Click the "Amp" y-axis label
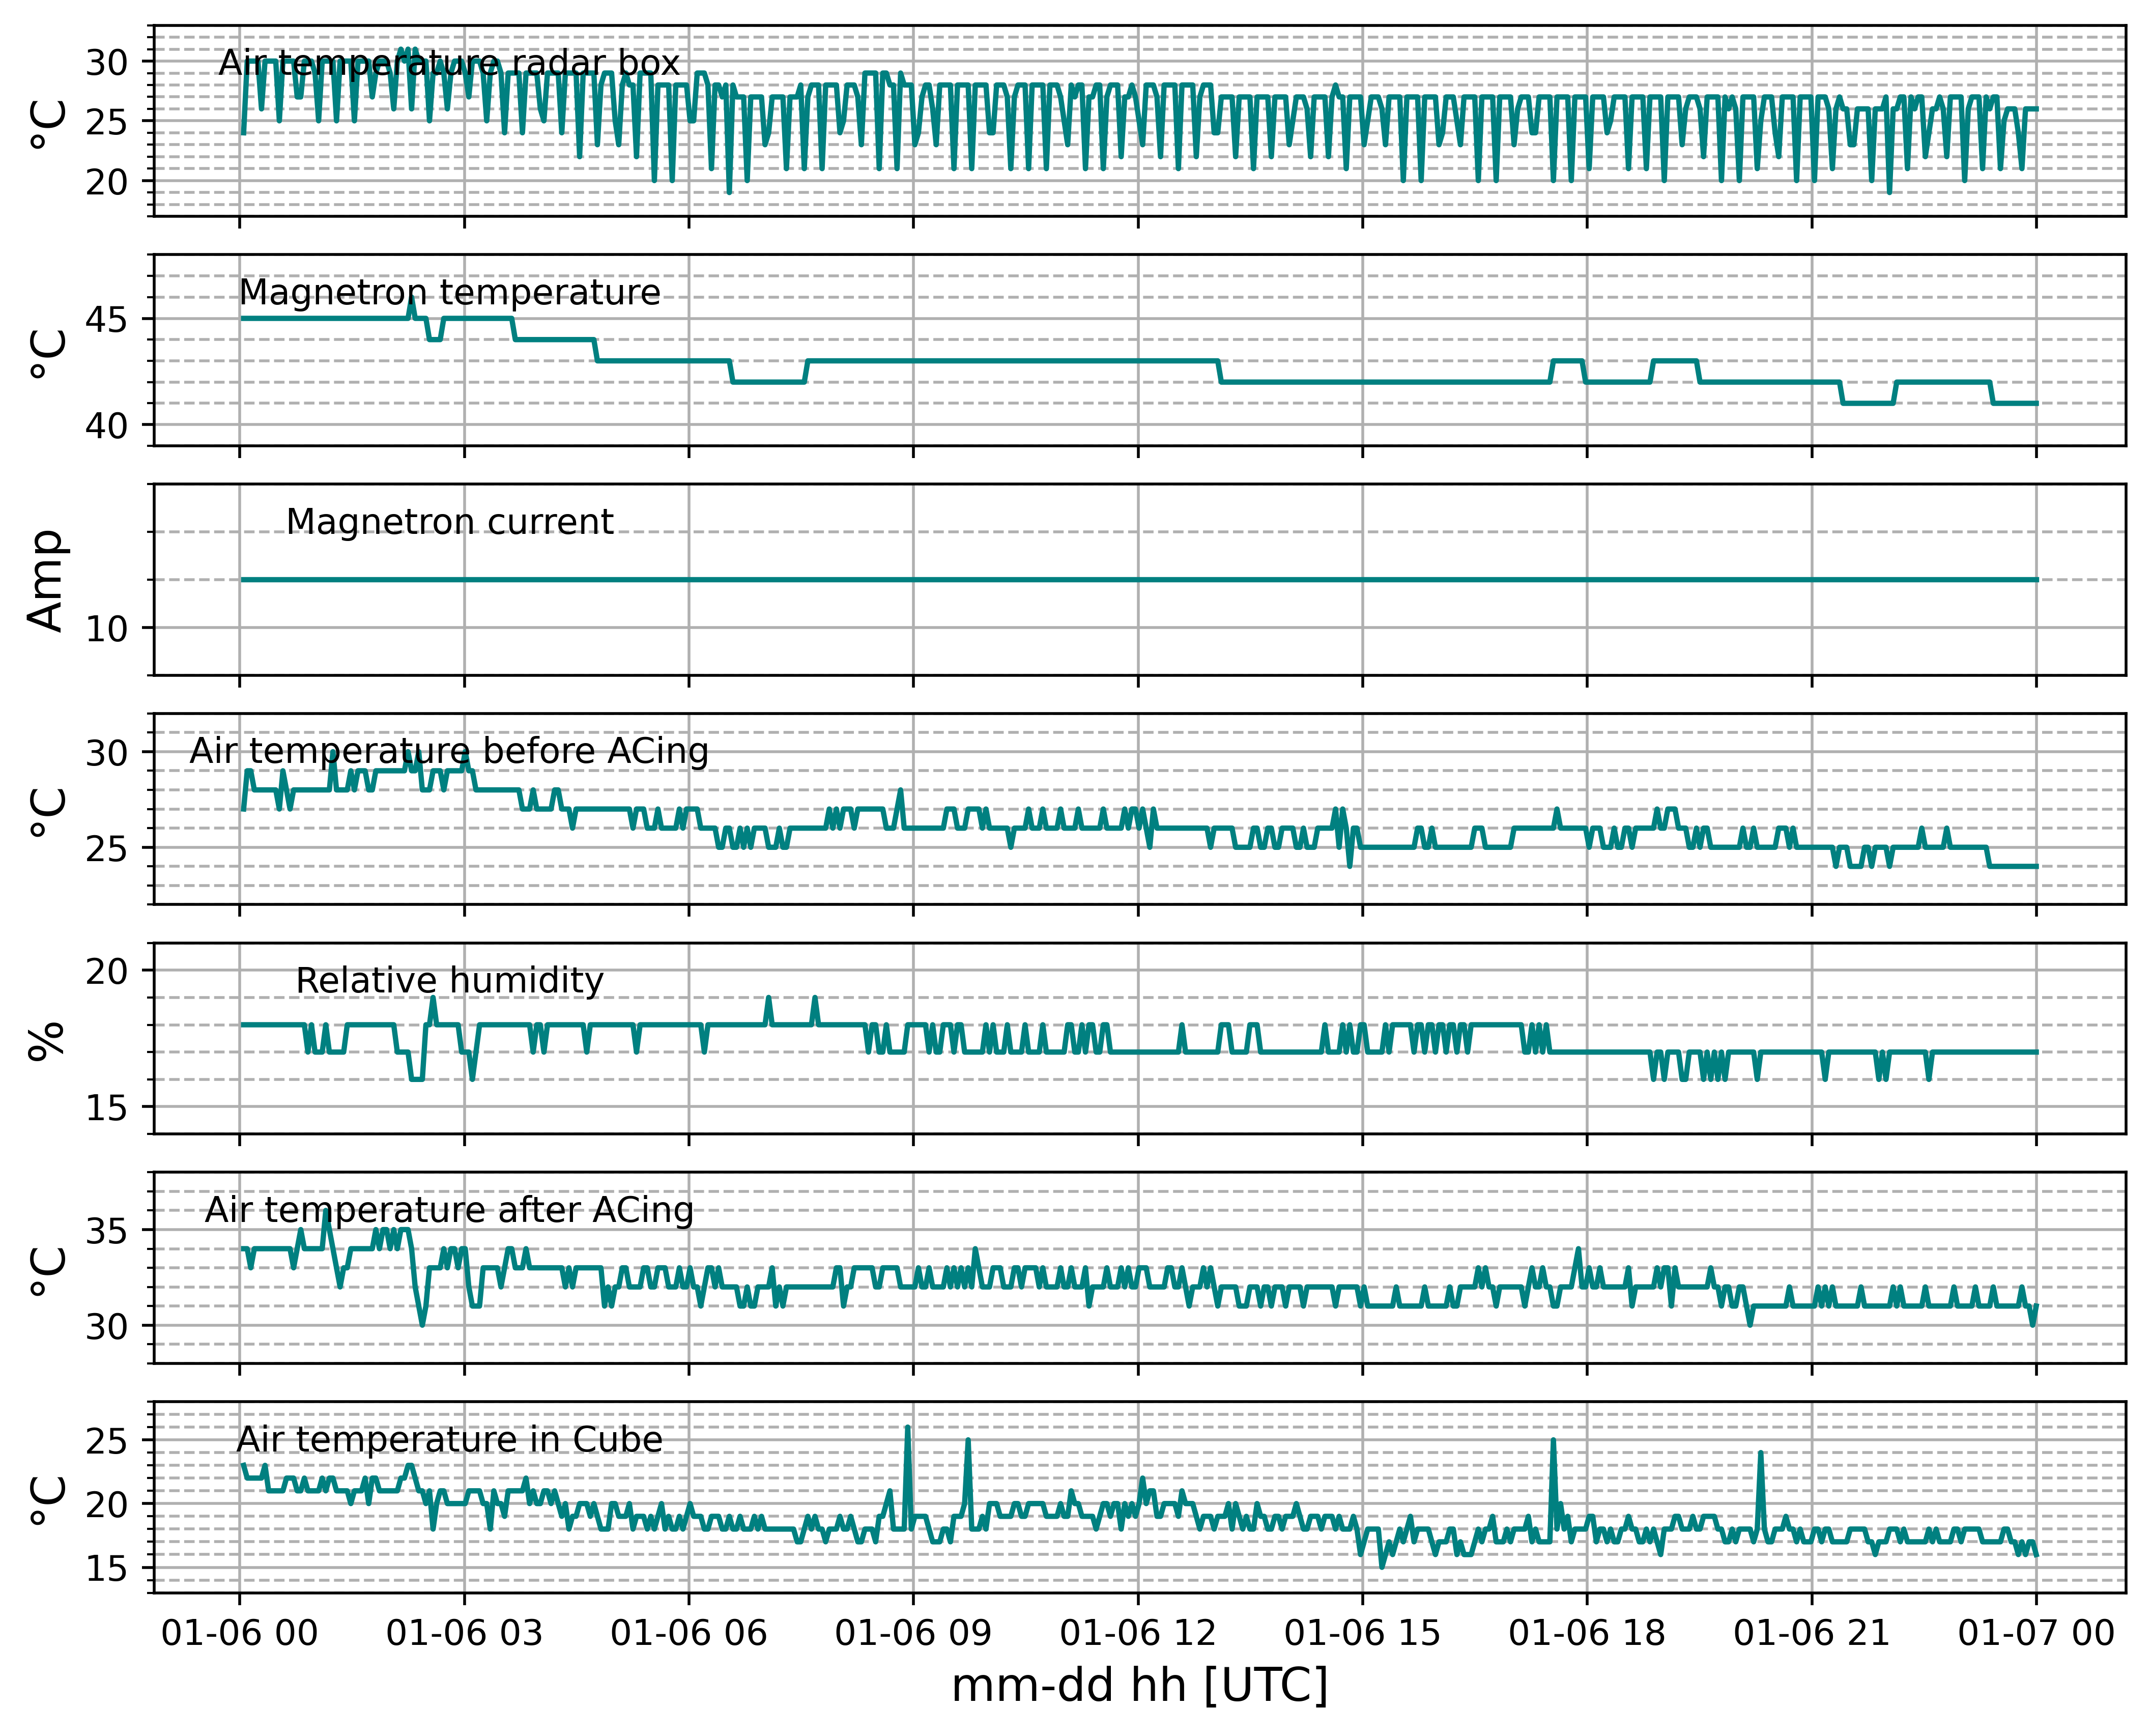The width and height of the screenshot is (2151, 1736). [46, 580]
